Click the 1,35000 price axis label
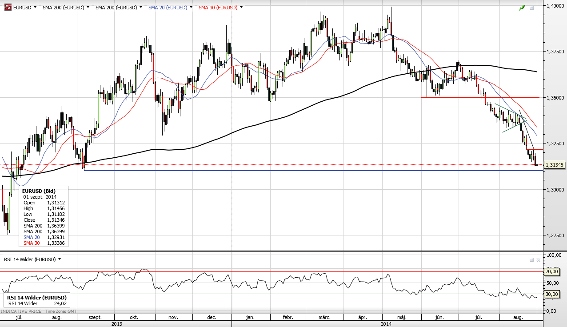 pyautogui.click(x=555, y=97)
